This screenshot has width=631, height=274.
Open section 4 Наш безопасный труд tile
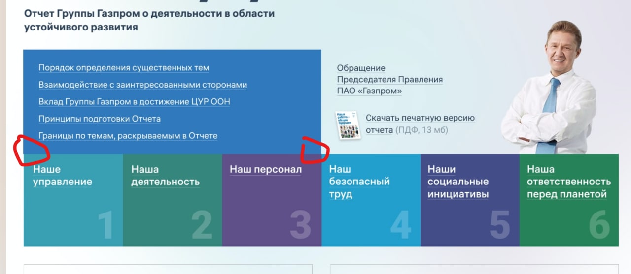[371, 200]
